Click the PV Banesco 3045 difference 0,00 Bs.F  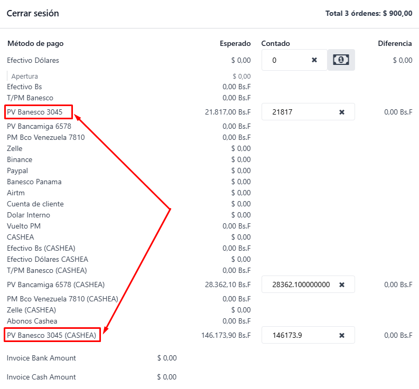click(398, 112)
